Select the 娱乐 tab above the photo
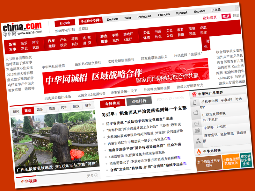Image resolution: width=255 pixels, height=191 pixels. tap(40, 109)
